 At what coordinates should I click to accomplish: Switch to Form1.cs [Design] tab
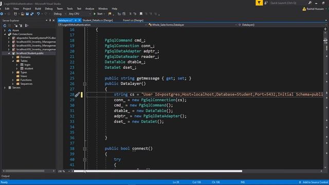click(x=133, y=21)
